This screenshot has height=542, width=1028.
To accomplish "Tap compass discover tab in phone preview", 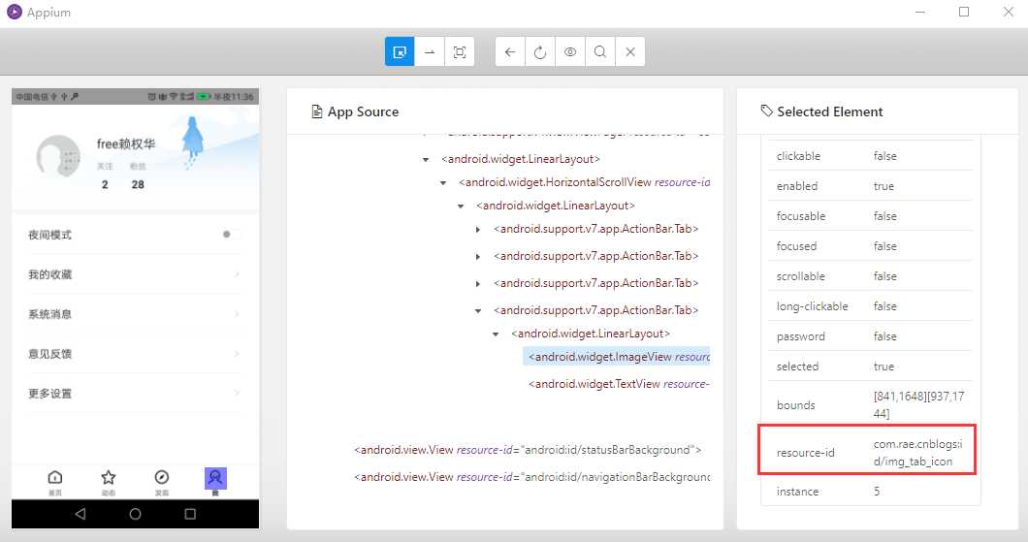I will pyautogui.click(x=161, y=477).
